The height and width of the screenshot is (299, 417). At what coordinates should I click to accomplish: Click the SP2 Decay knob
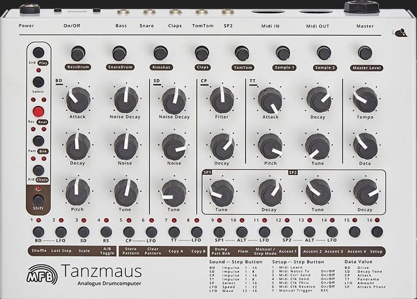(366, 192)
